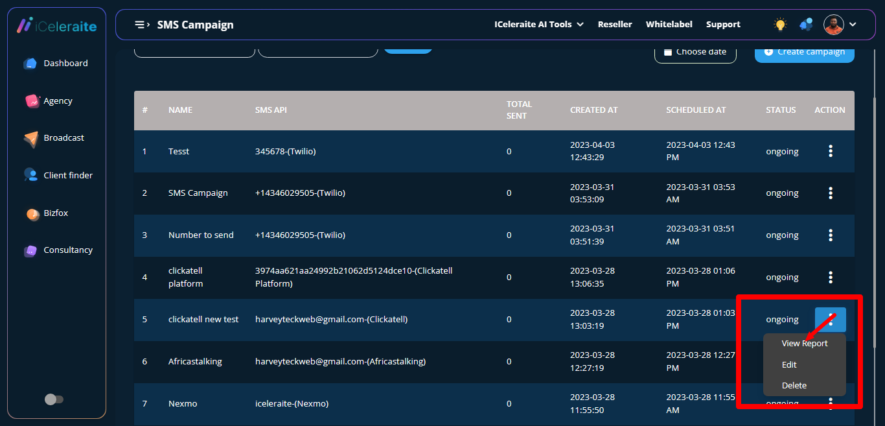Choose Delete in the action menu
This screenshot has width=885, height=426.
point(794,386)
